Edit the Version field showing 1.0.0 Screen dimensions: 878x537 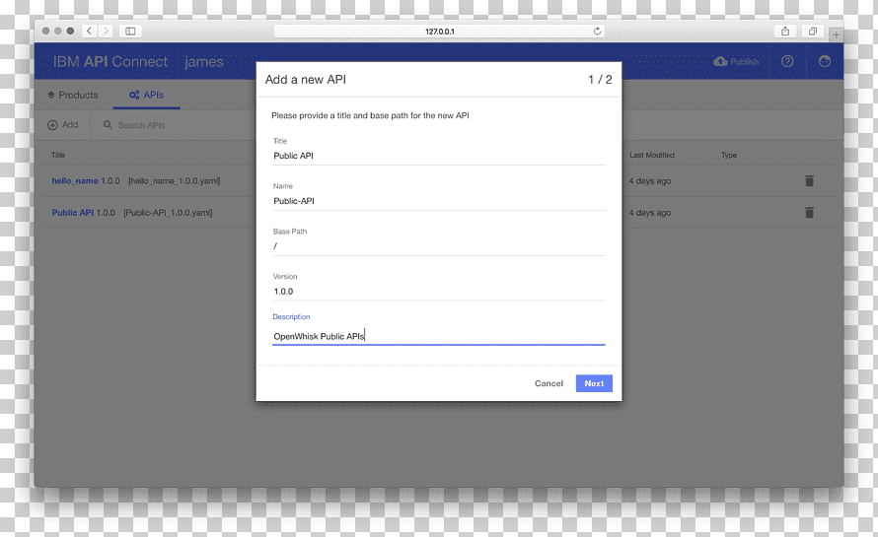[439, 292]
